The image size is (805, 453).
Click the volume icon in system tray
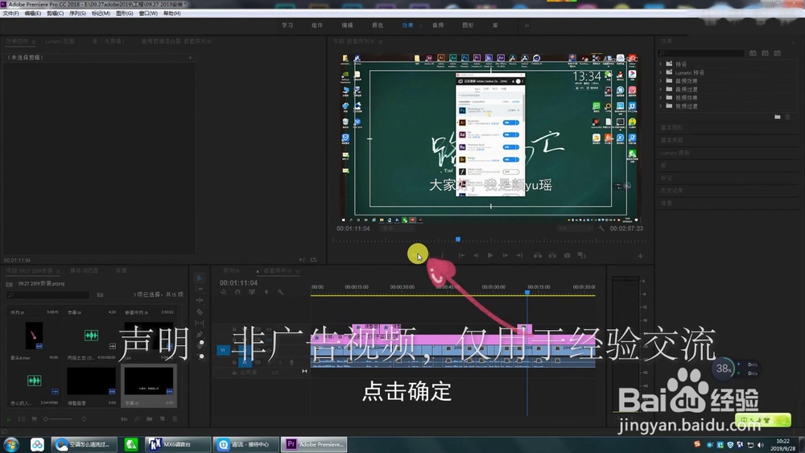tap(761, 445)
